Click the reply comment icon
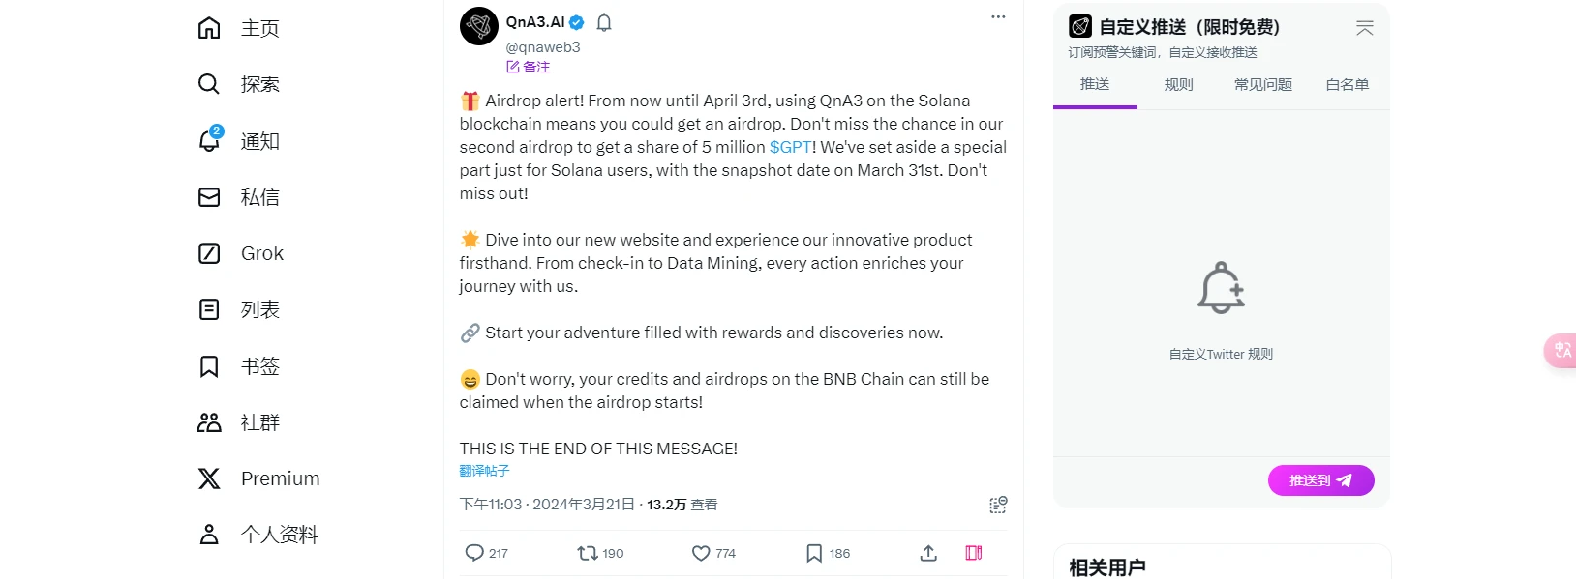 point(474,553)
